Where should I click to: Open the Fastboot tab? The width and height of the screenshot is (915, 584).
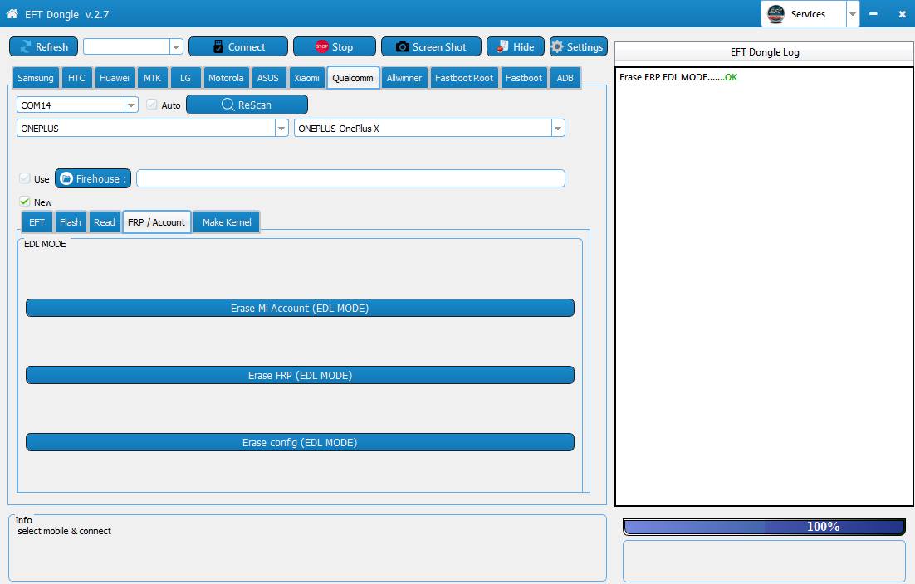pyautogui.click(x=523, y=77)
